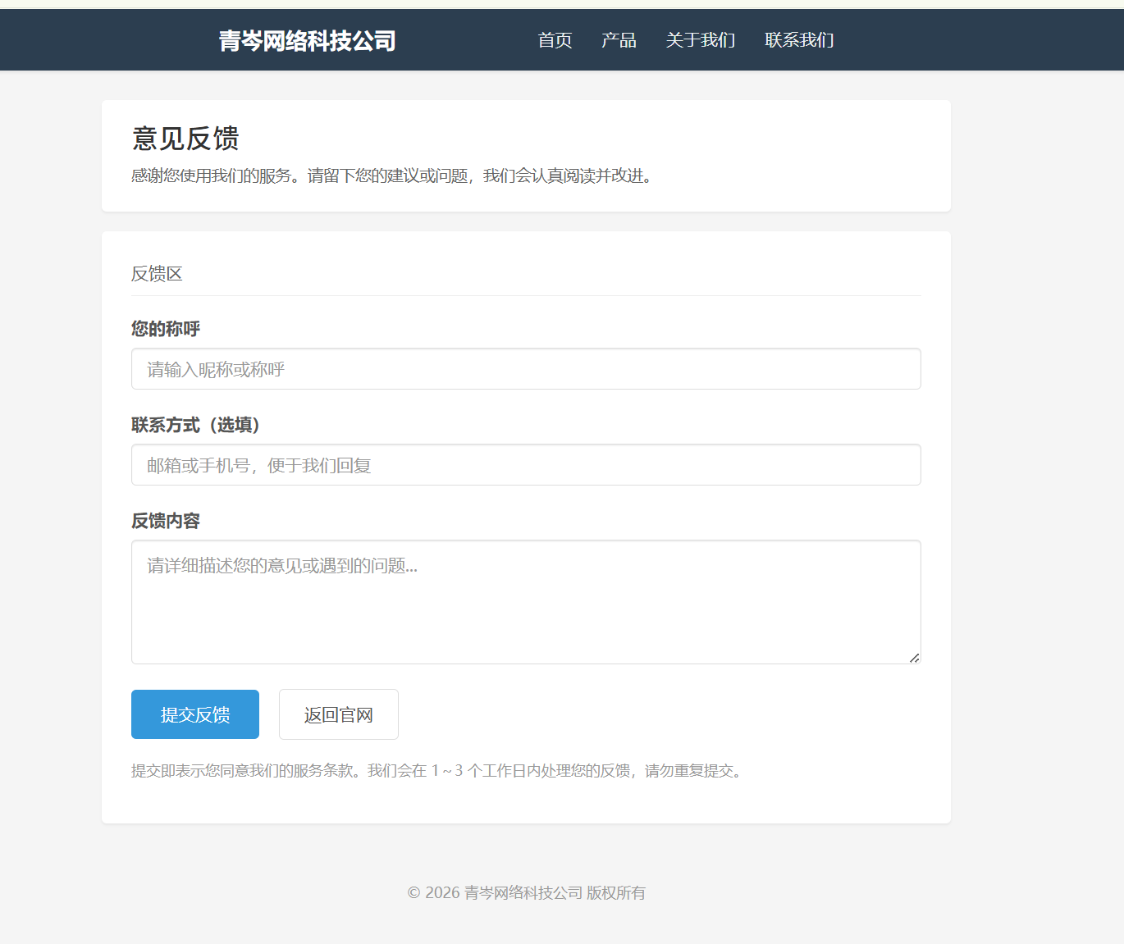Click the 联系方式（选填）label text
The width and height of the screenshot is (1124, 944).
(x=194, y=425)
